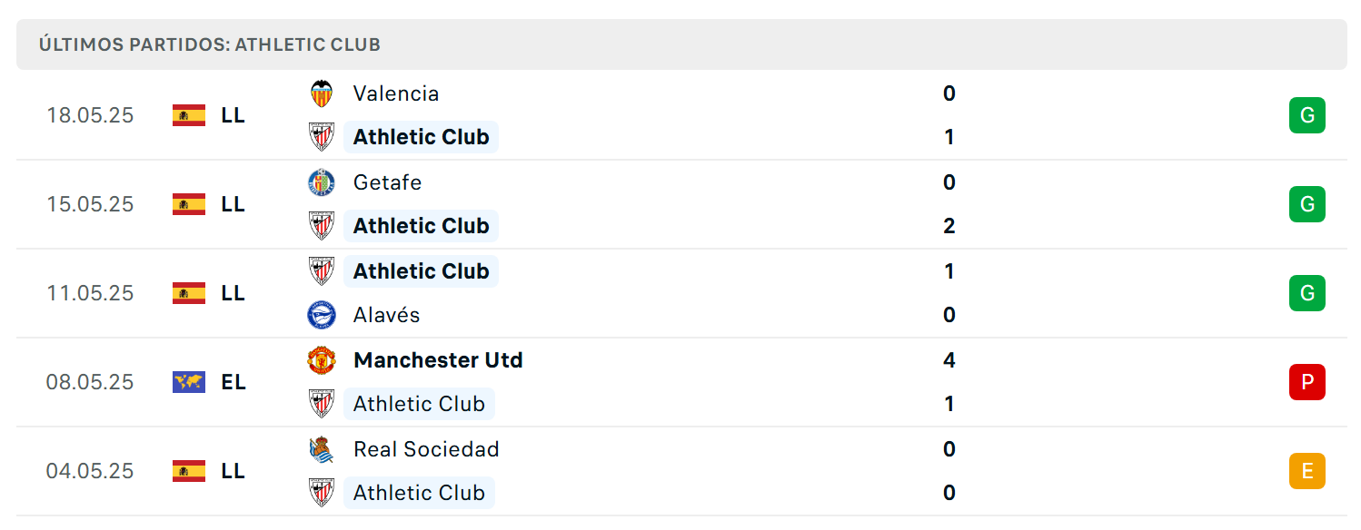Click the orange E draw badge
The image size is (1361, 530).
coord(1307,471)
